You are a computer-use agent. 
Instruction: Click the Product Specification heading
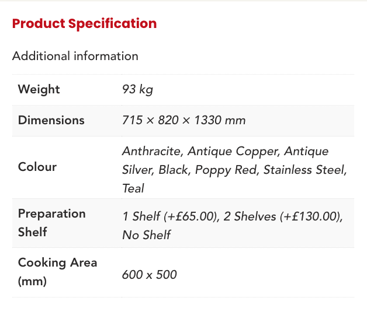click(x=84, y=24)
